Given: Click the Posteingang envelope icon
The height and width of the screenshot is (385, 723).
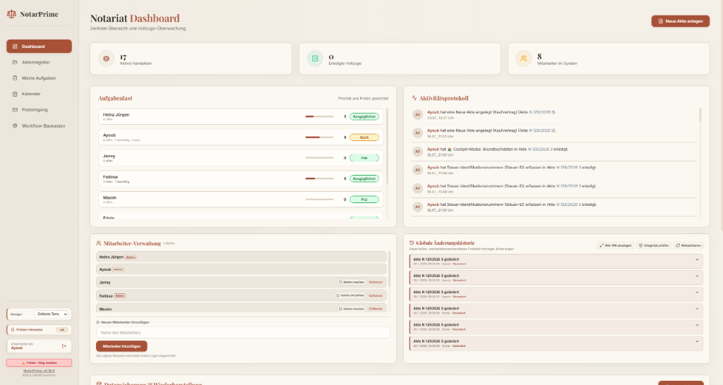Looking at the screenshot, I should (x=15, y=110).
